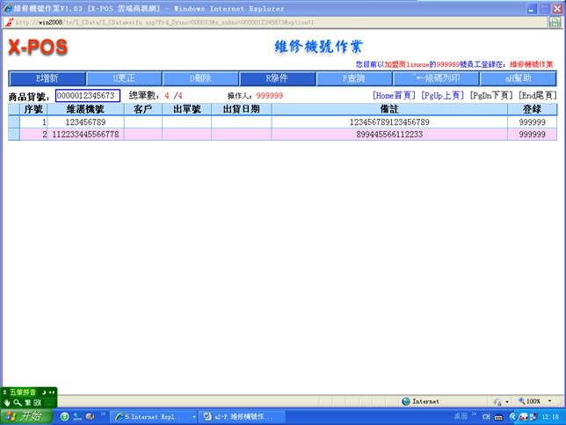Select the D刪除 (delete) toolbar button

click(200, 78)
